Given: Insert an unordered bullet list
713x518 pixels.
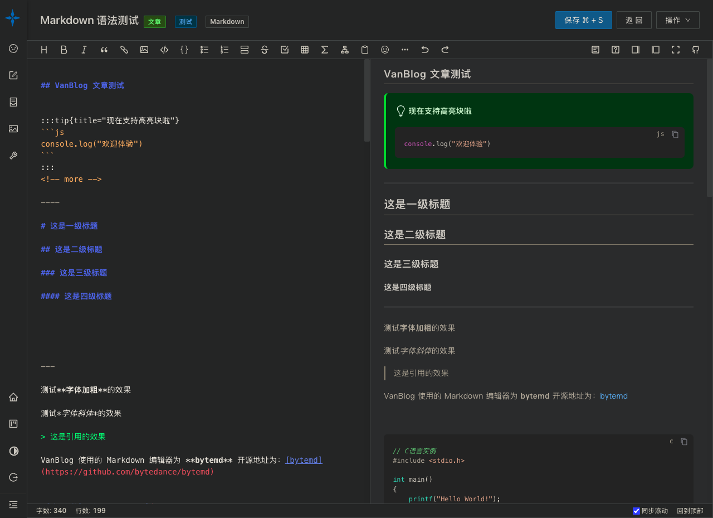Looking at the screenshot, I should point(204,50).
